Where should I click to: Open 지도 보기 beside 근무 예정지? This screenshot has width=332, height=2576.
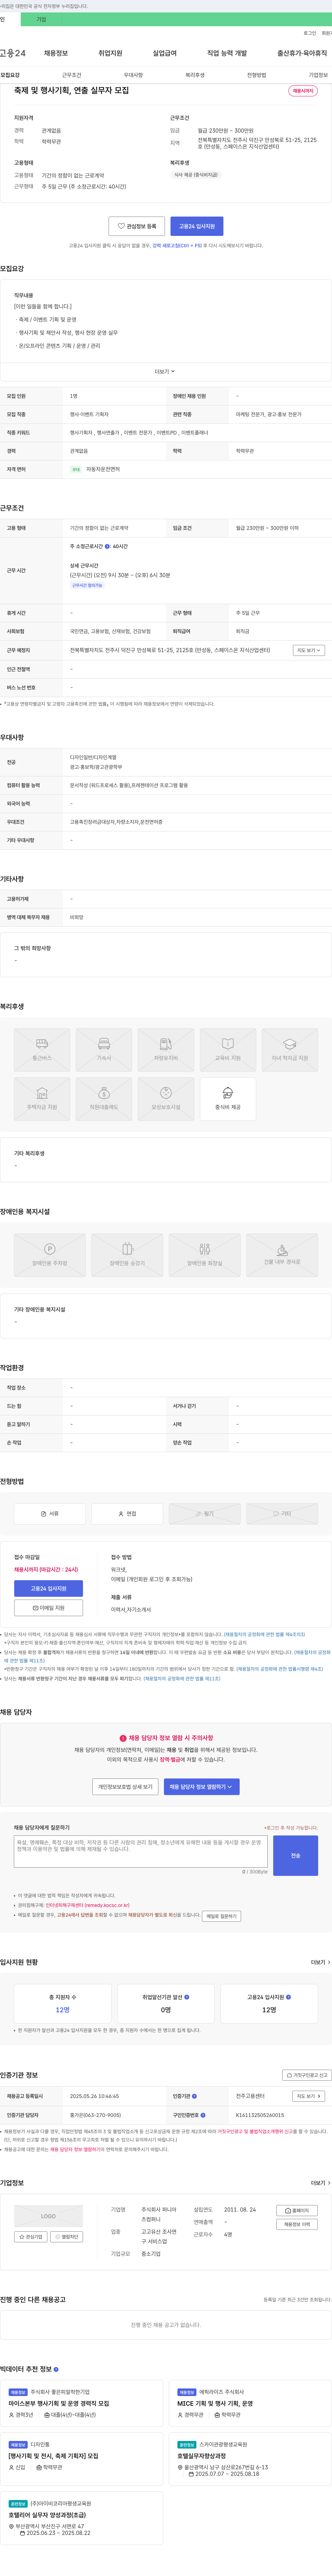pyautogui.click(x=308, y=650)
